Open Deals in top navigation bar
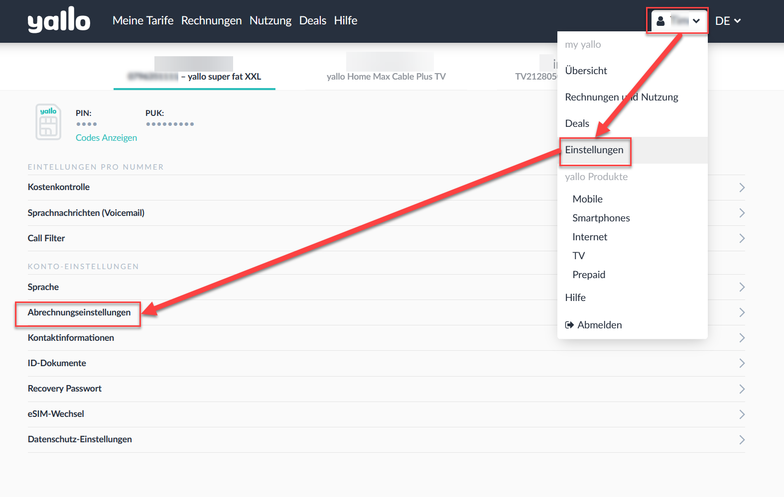 [x=313, y=20]
